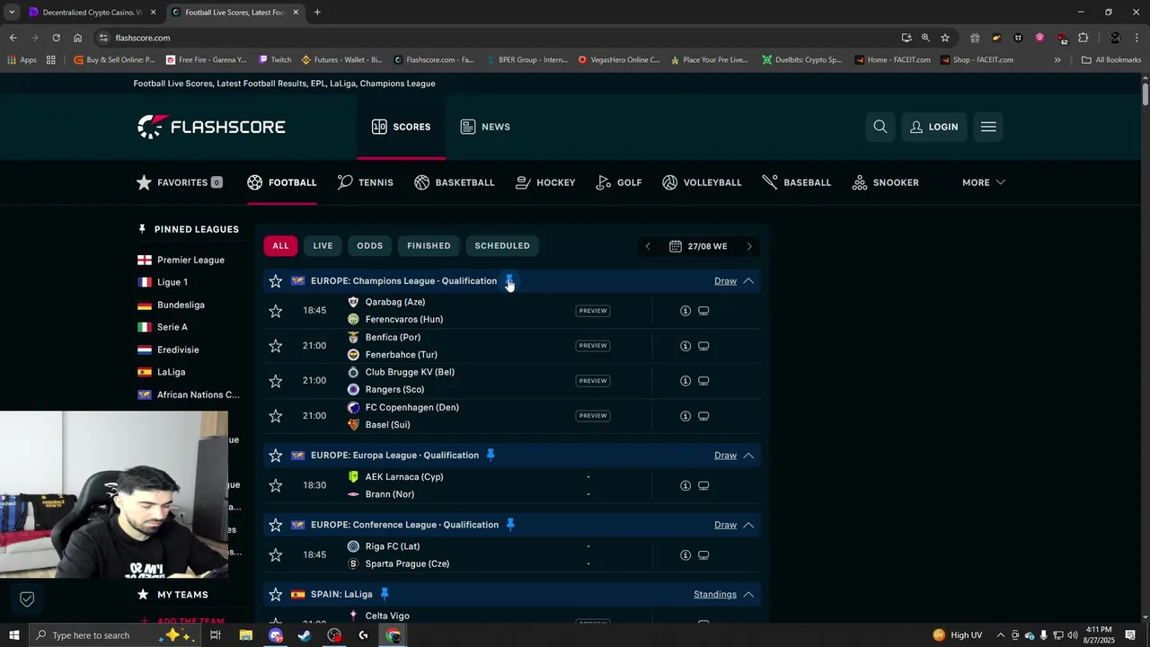This screenshot has height=647, width=1150.
Task: Open info icon for Qarabag match
Action: pos(686,311)
